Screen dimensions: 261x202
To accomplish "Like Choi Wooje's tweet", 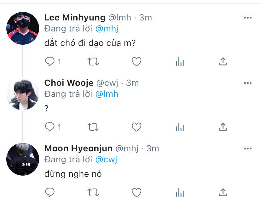I will (x=136, y=127).
